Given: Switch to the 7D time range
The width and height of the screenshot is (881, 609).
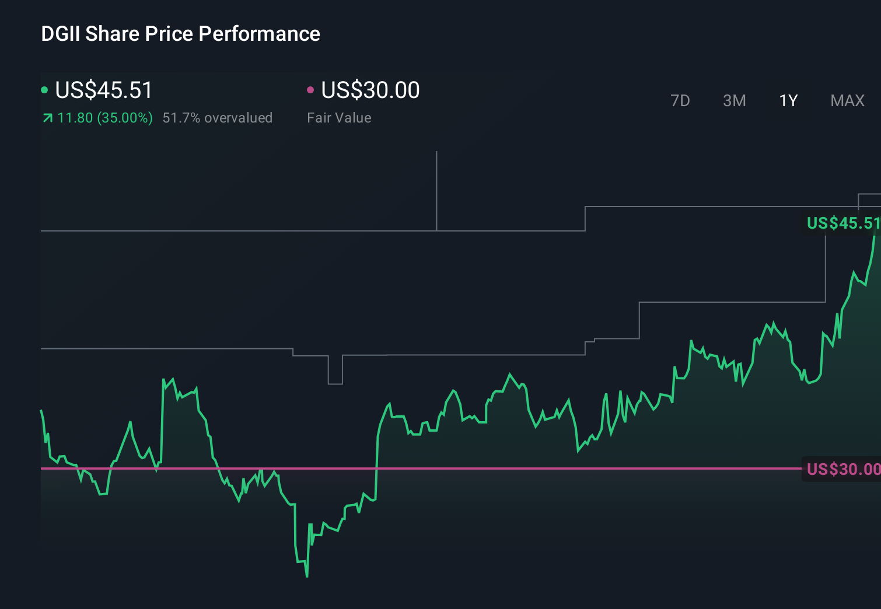Looking at the screenshot, I should (681, 100).
